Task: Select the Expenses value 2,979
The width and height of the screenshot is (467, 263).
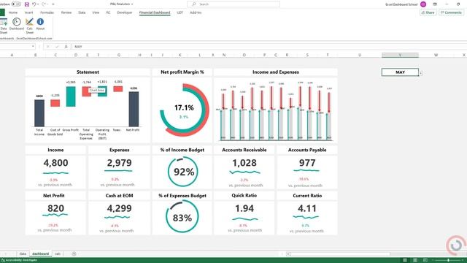Action: coord(119,163)
